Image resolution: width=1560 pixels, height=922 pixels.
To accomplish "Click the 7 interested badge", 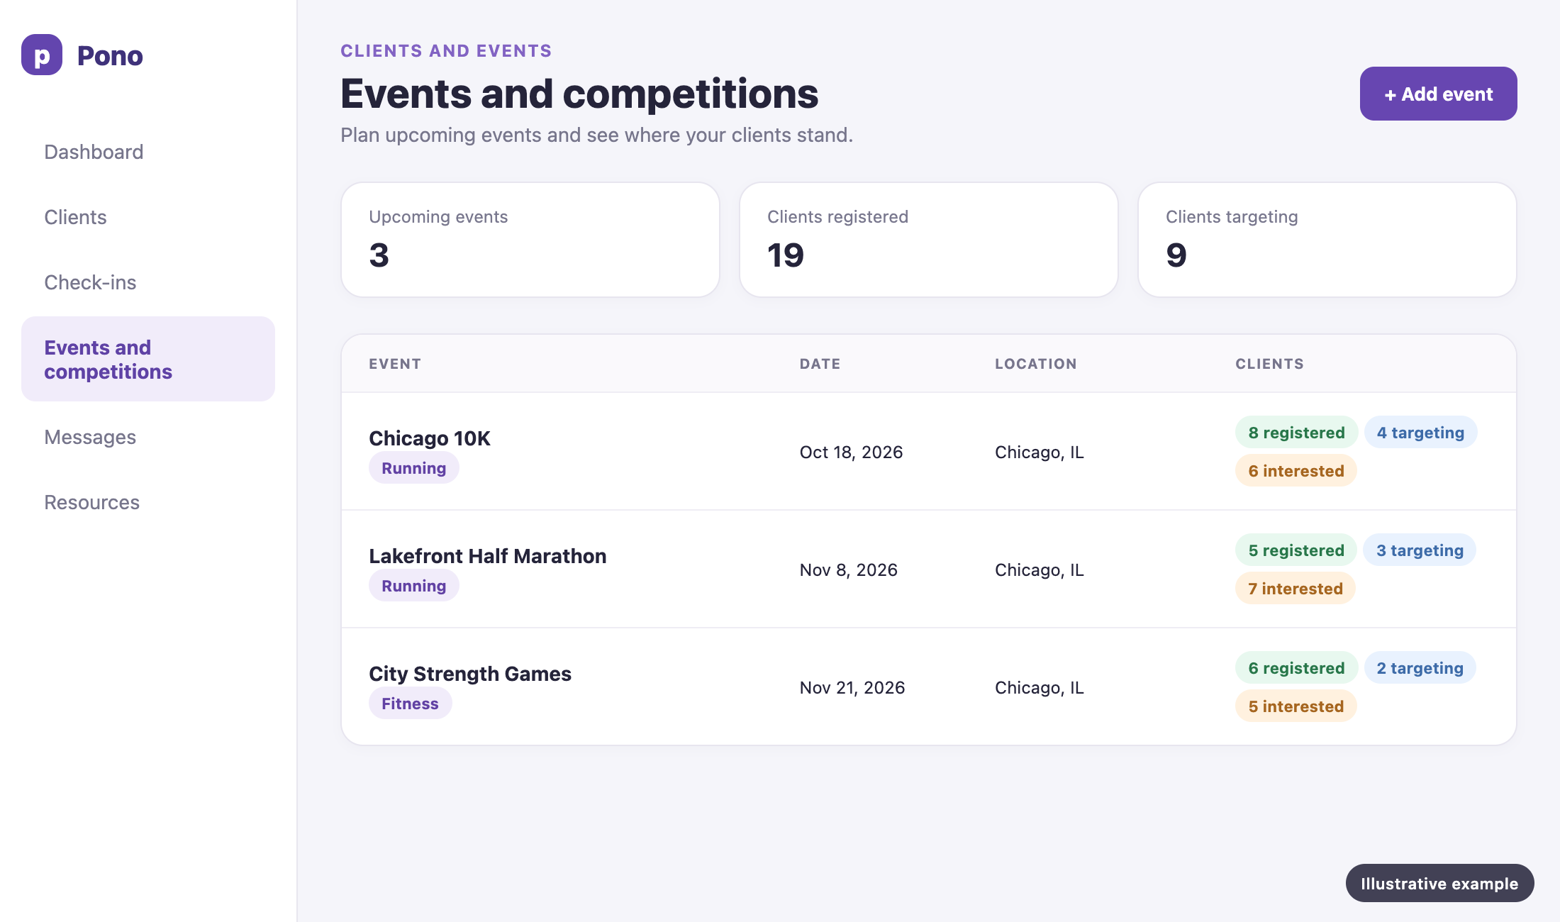I will coord(1296,589).
